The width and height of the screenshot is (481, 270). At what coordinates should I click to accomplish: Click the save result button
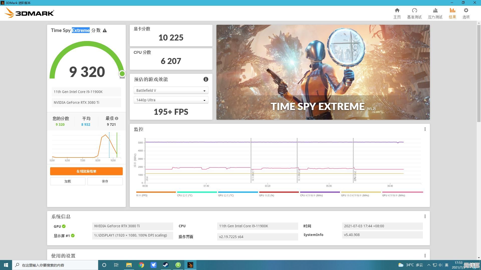coord(105,181)
